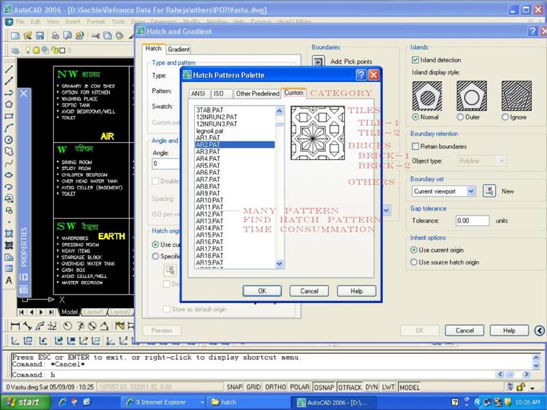Open the Gradient tab
This screenshot has width=547, height=410.
click(179, 49)
